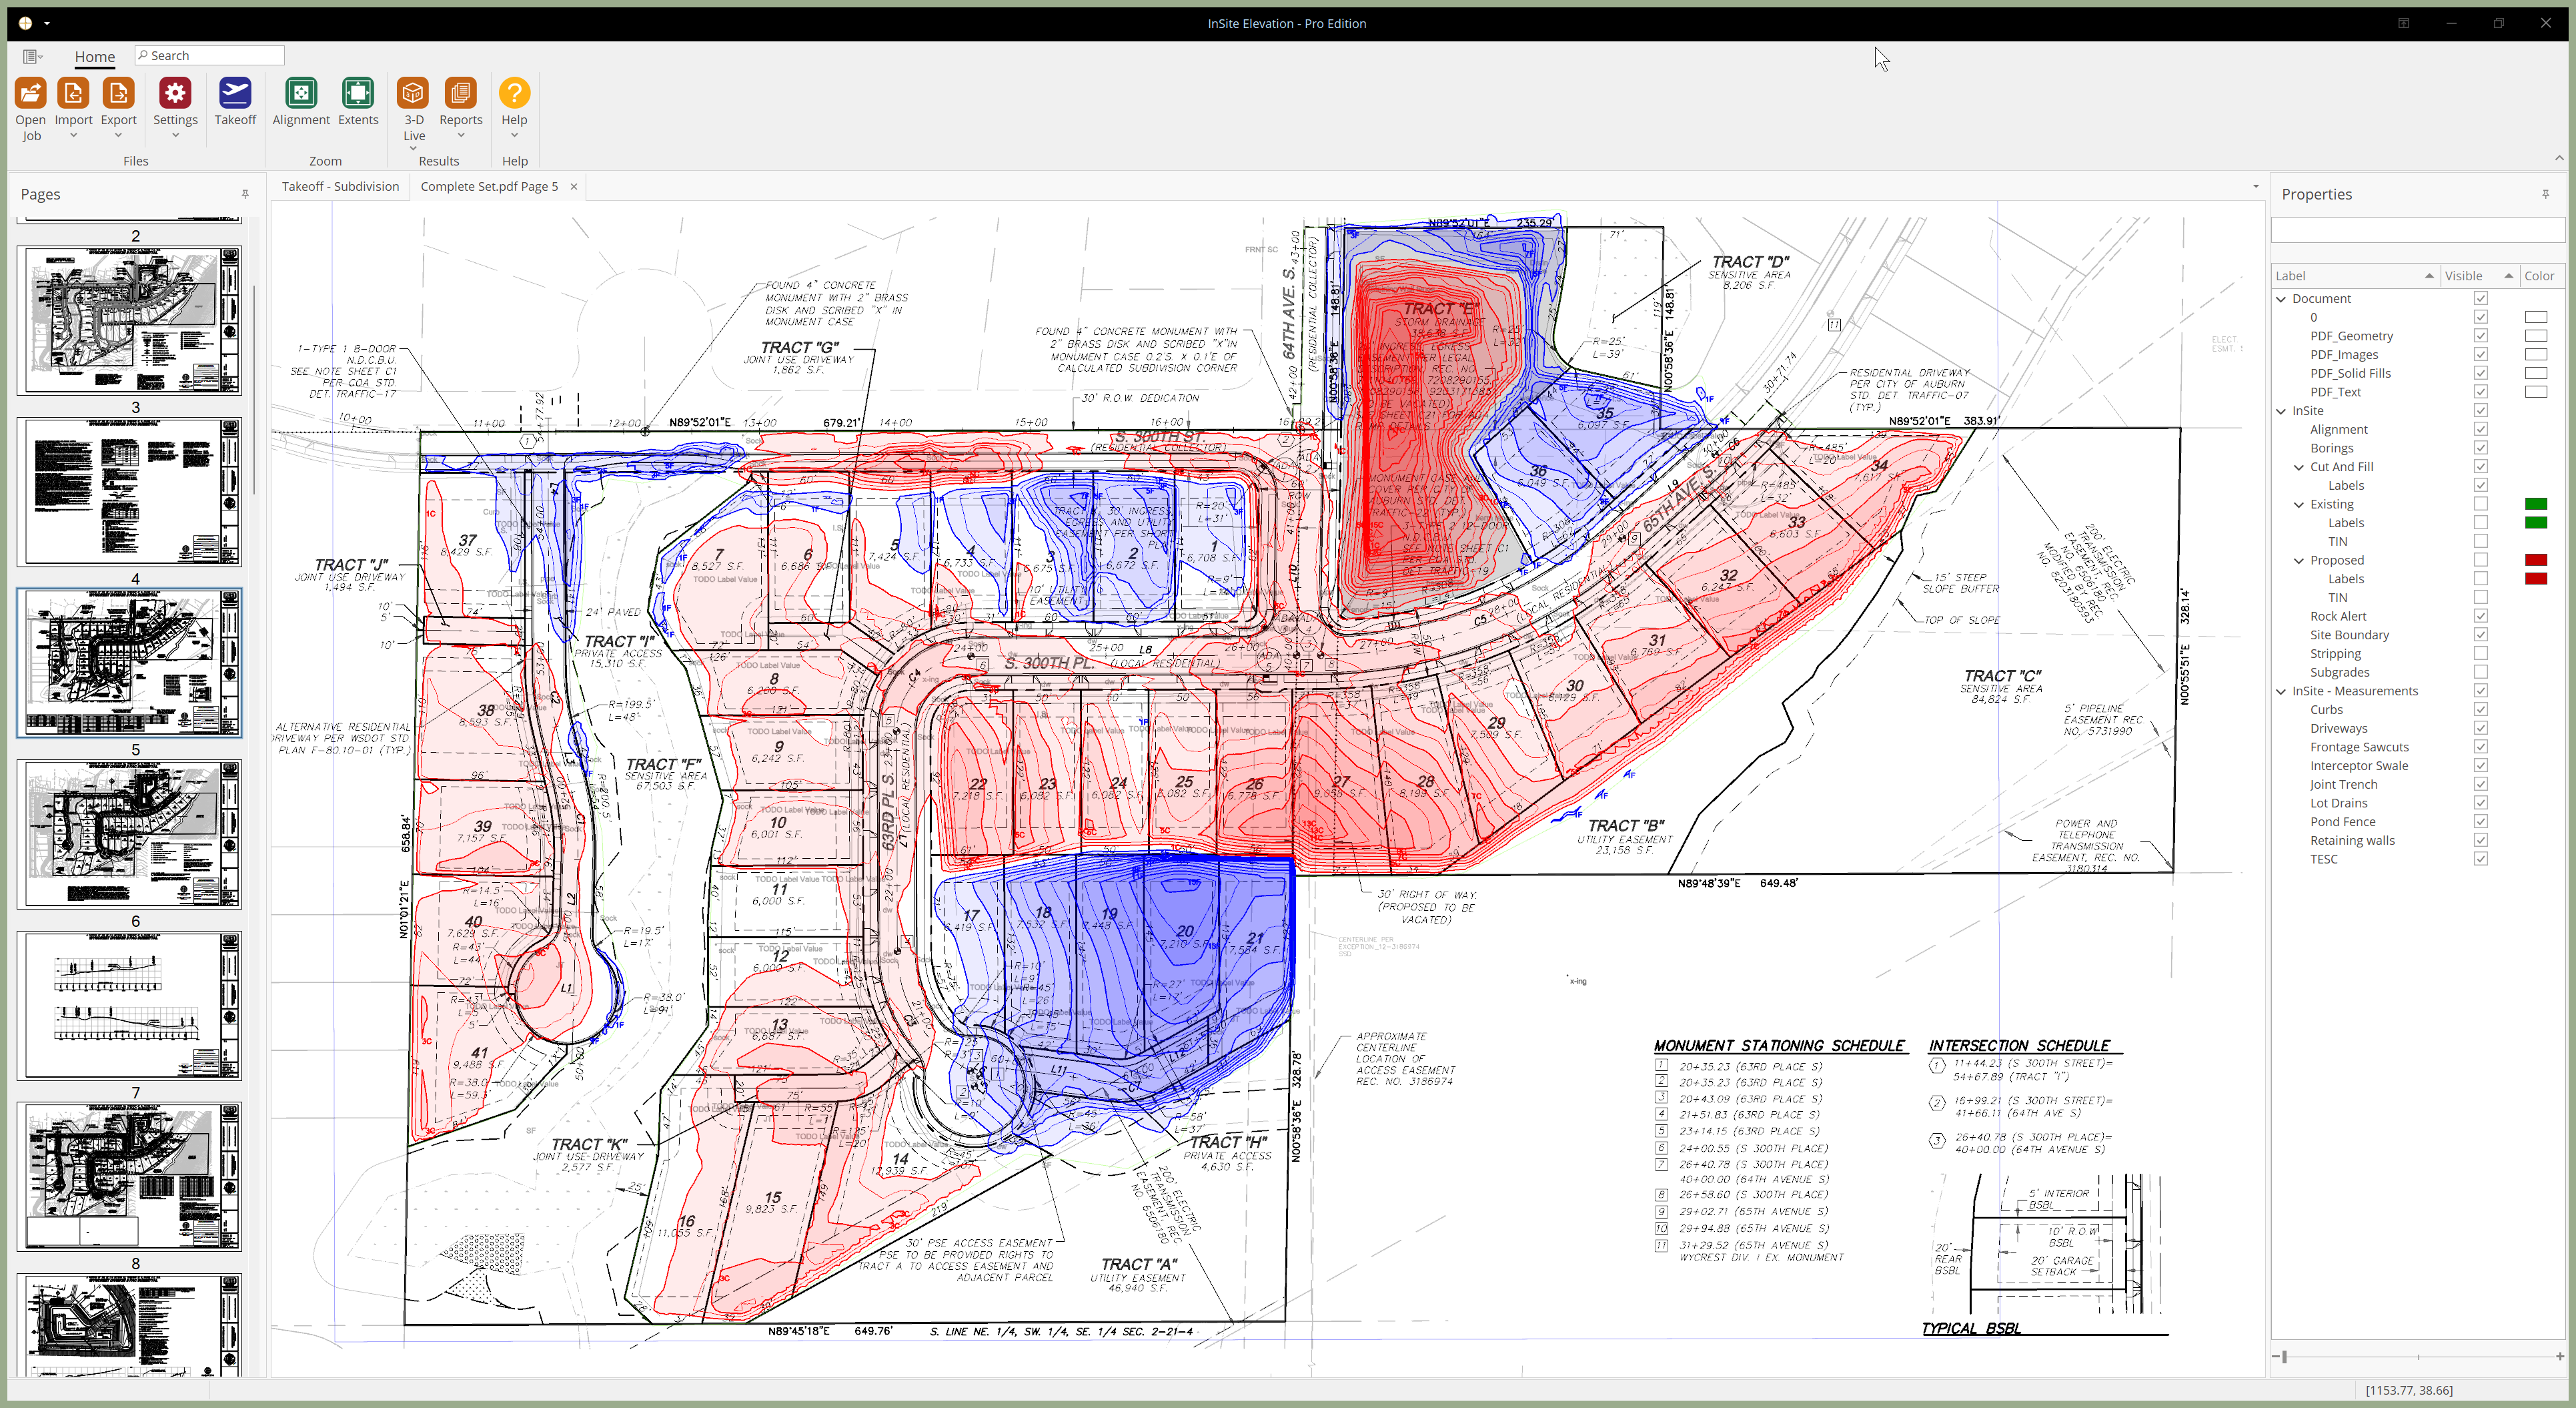Switch to the Takeoff - Subdivision tab
The height and width of the screenshot is (1408, 2576).
click(341, 186)
